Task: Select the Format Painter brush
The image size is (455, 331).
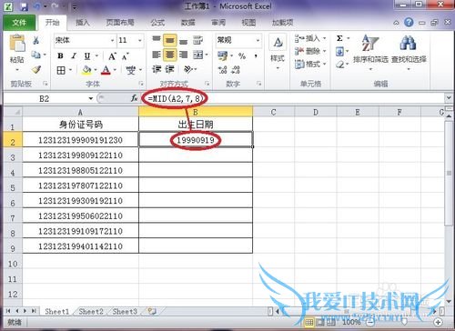Action: click(x=36, y=70)
